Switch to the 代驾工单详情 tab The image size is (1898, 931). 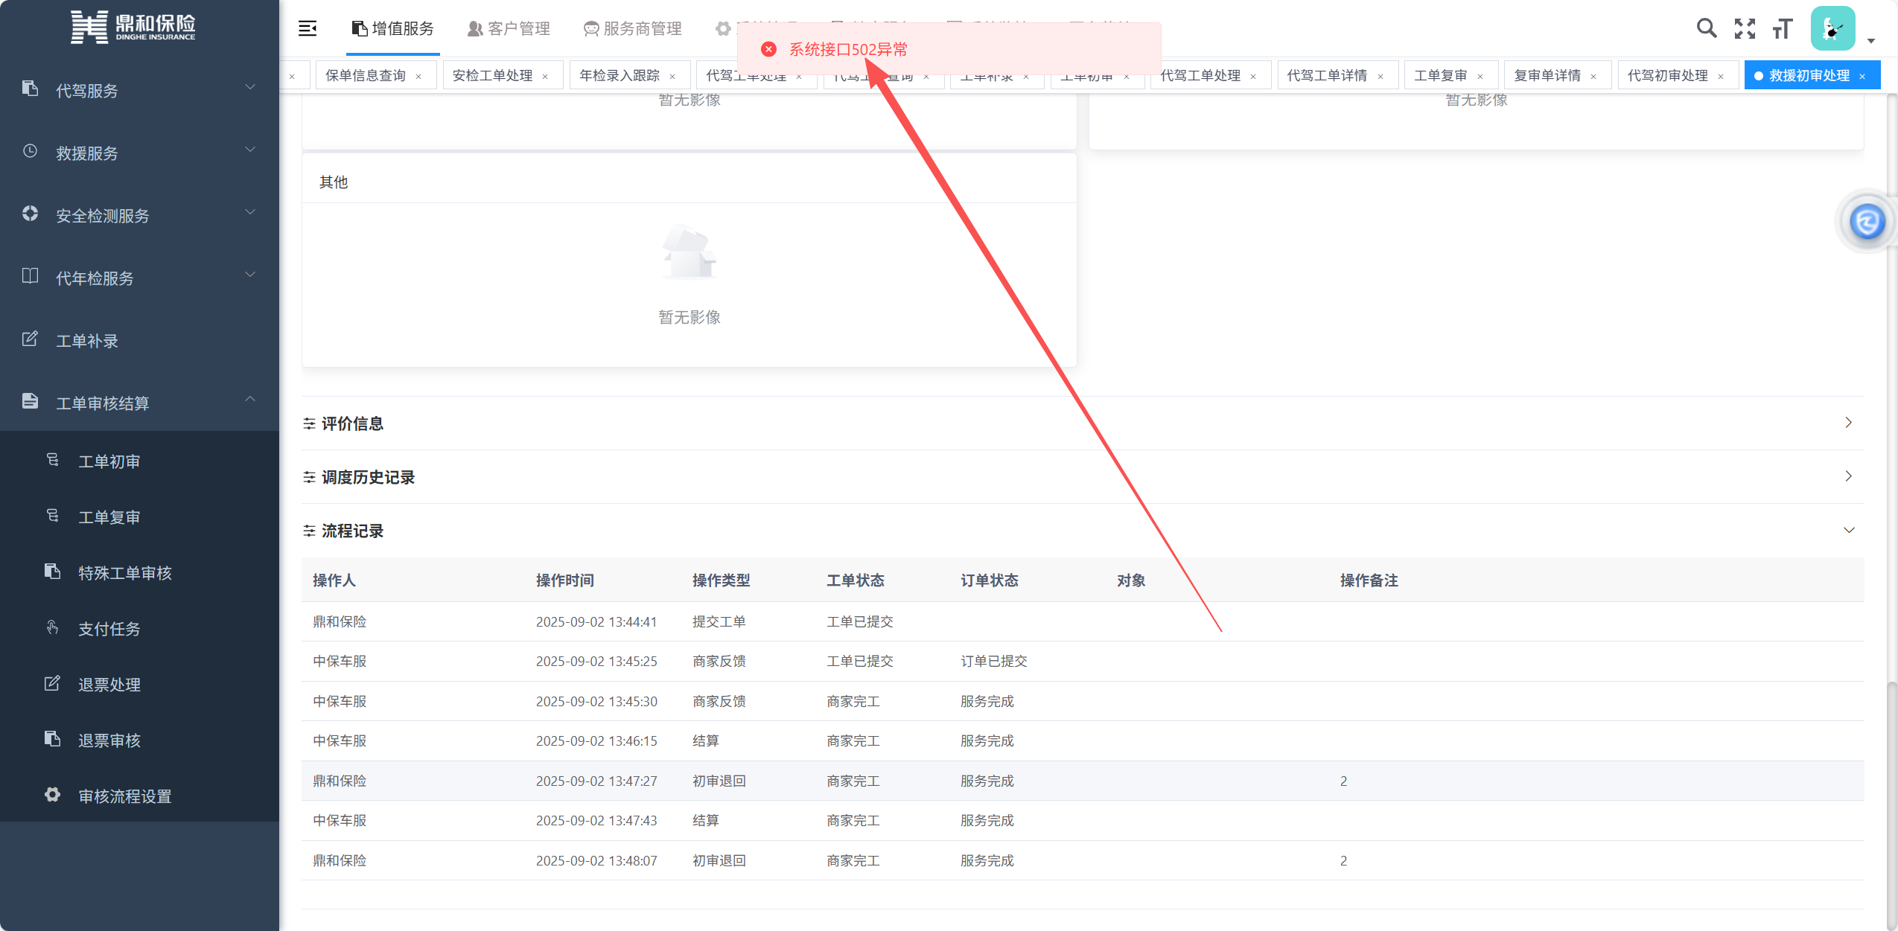point(1327,75)
